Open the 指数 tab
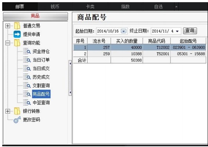 (x=125, y=7)
